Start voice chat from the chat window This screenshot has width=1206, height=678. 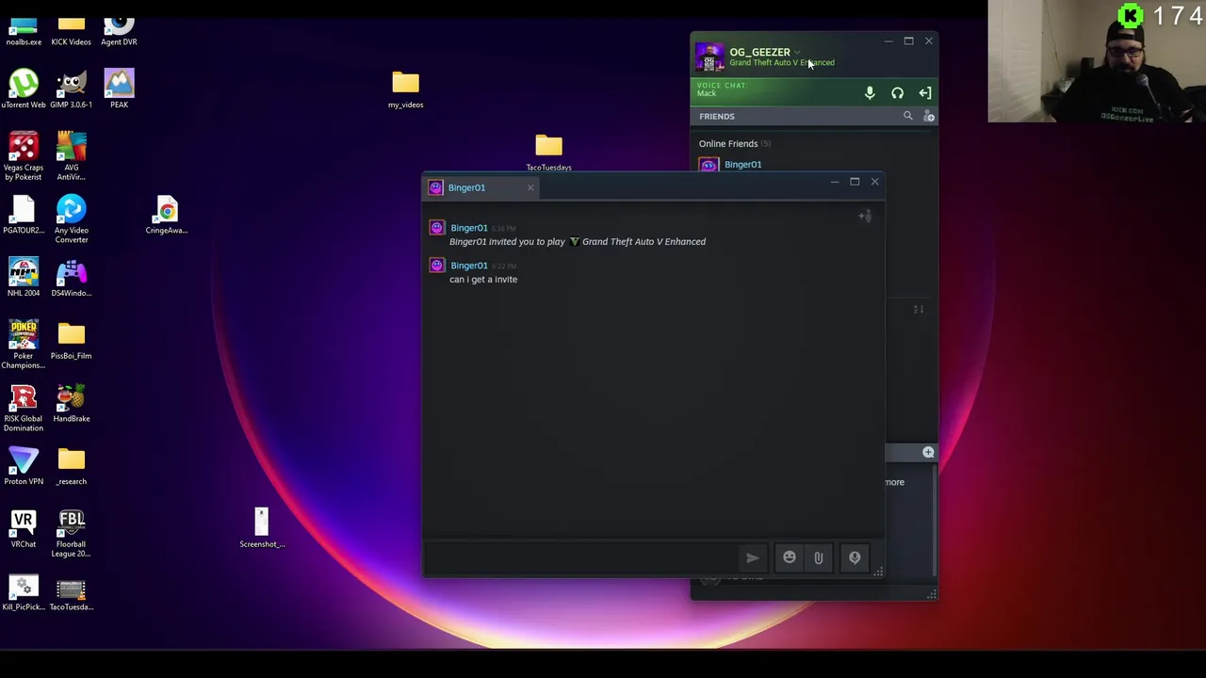point(855,558)
